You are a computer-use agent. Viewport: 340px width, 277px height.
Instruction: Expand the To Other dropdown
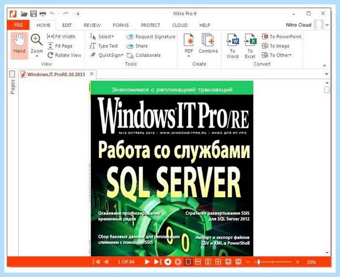point(277,56)
